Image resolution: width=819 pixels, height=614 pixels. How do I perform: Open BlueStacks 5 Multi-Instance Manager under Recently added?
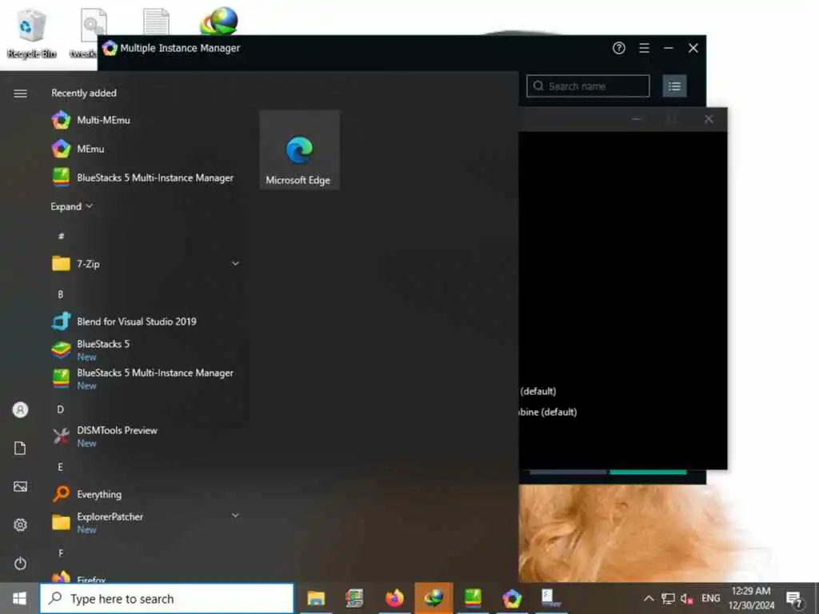pyautogui.click(x=145, y=177)
